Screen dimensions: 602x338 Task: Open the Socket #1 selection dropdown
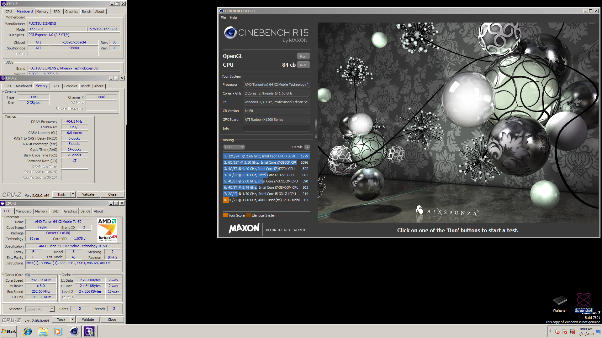pyautogui.click(x=40, y=309)
